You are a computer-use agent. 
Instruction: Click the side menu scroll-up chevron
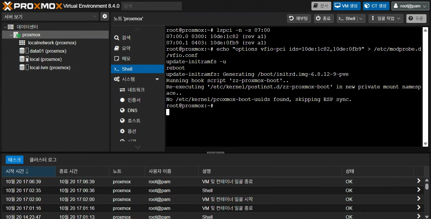[x=138, y=29]
